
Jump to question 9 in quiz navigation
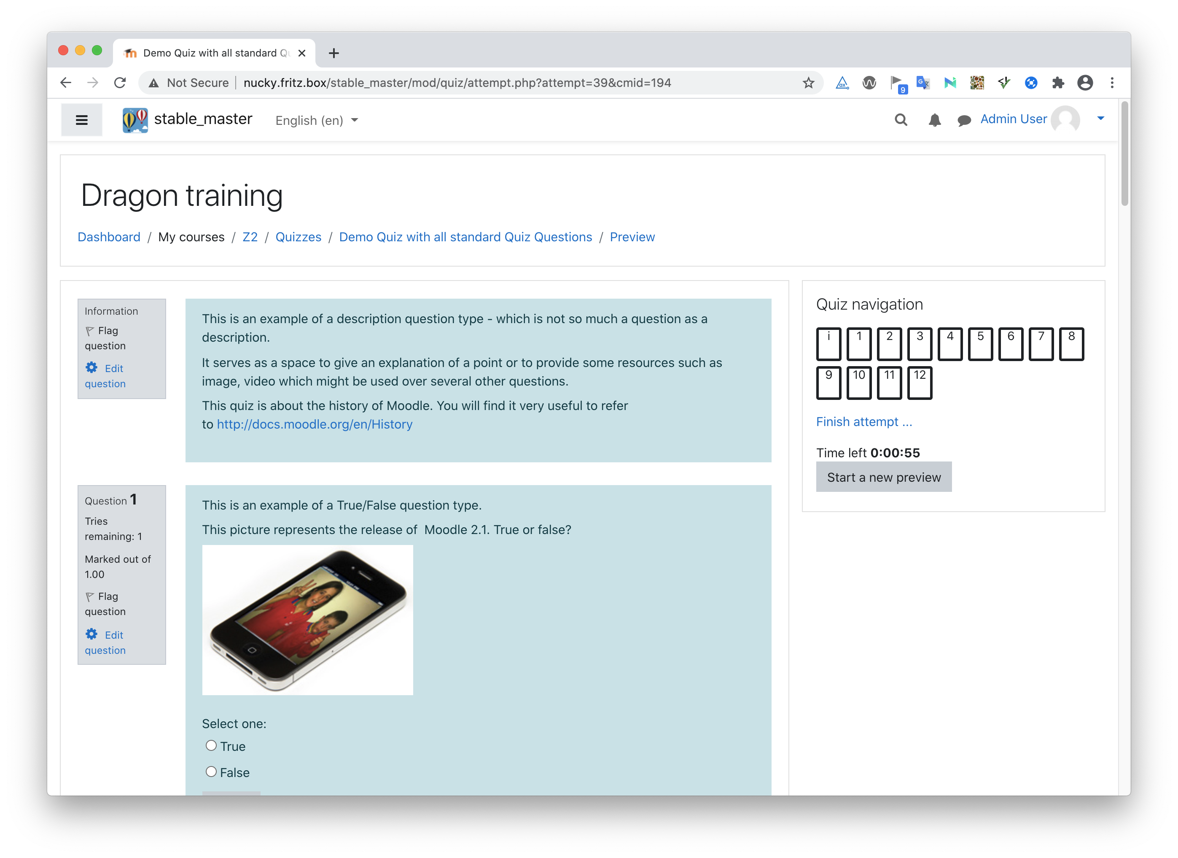[828, 383]
